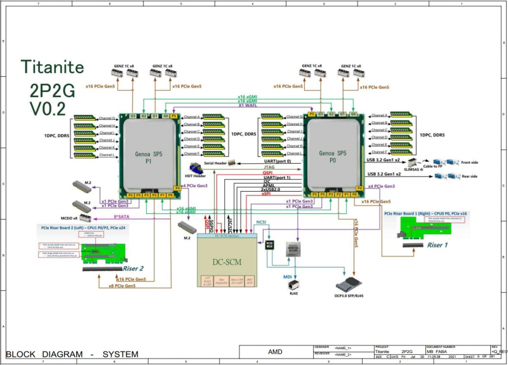
Task: Click the M.2 slot left of DC-SCM
Action: (188, 226)
